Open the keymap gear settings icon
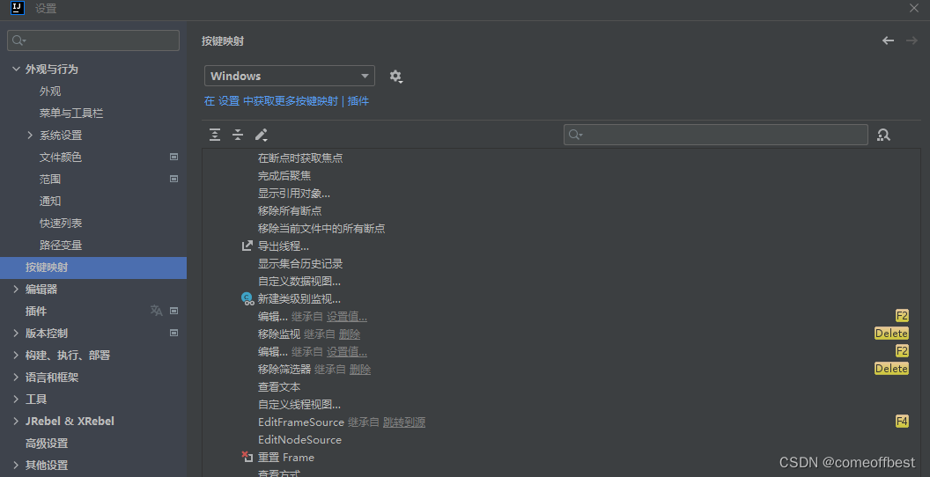Viewport: 930px width, 477px height. pos(395,76)
